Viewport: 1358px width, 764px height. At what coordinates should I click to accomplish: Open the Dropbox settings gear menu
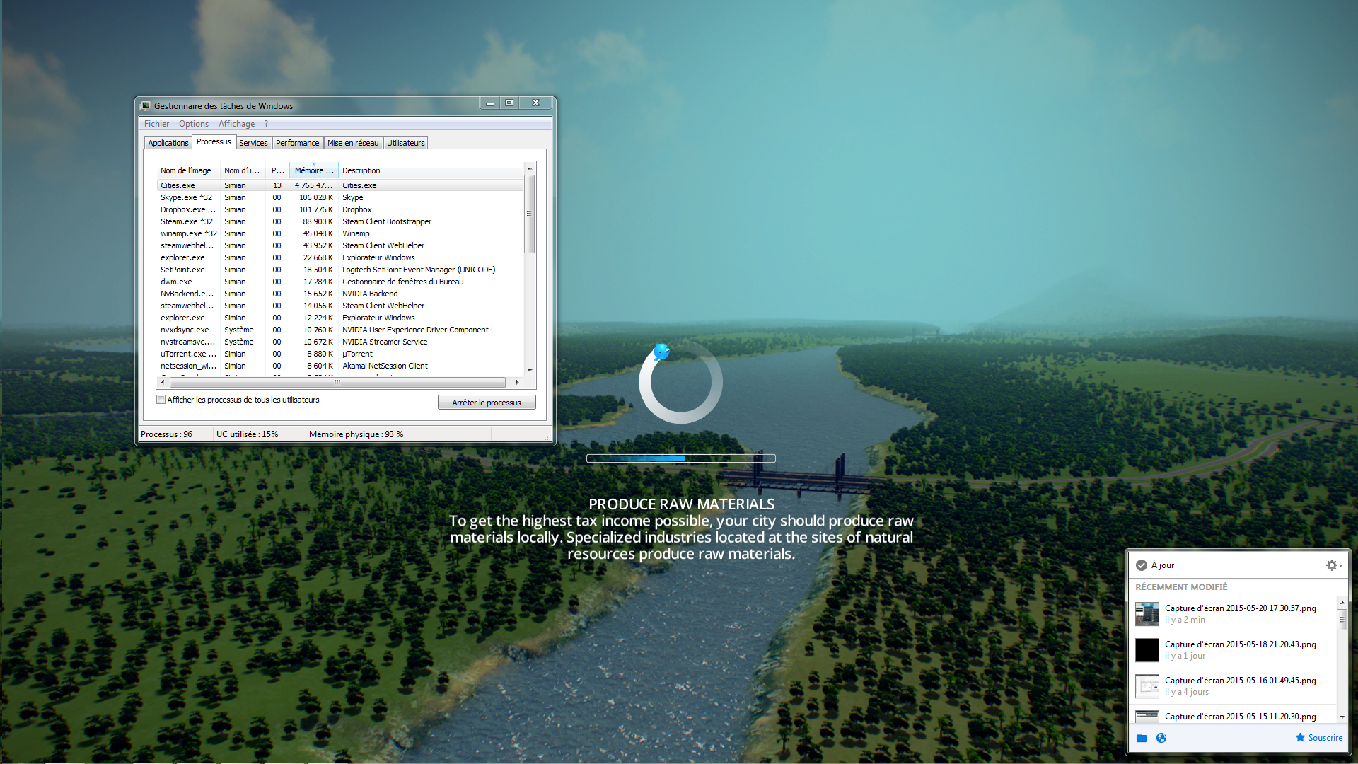coord(1334,565)
